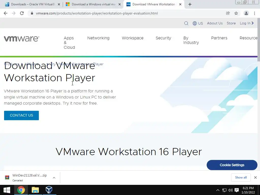Select US region globe selector
This screenshot has width=260, height=195.
click(x=198, y=23)
